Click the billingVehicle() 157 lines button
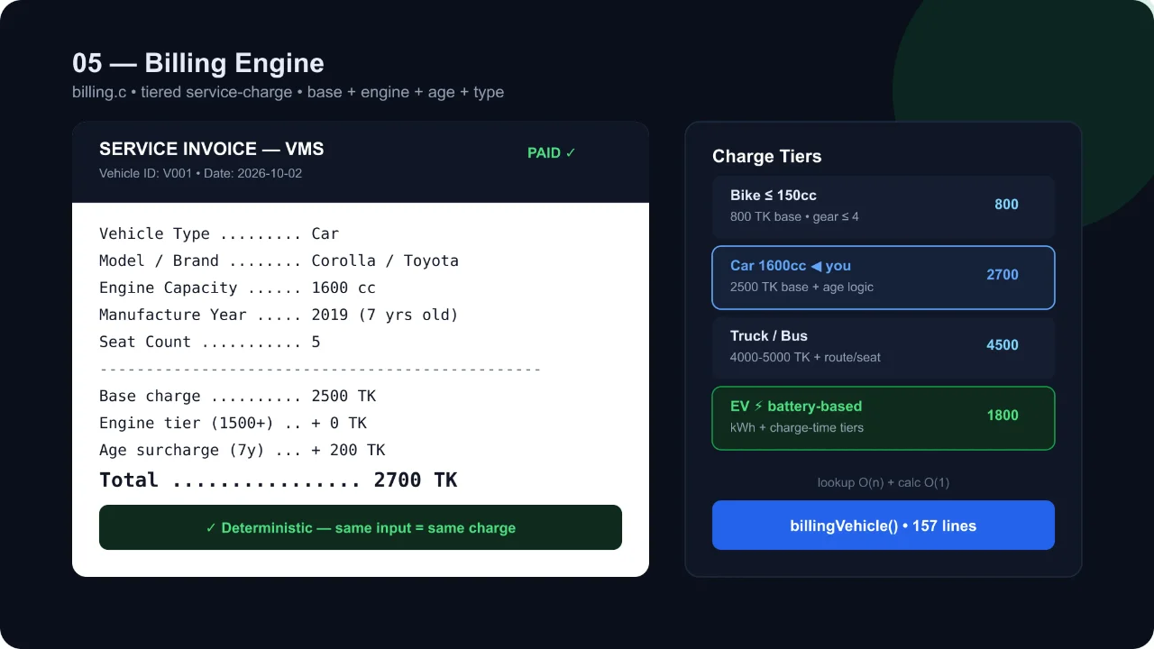Viewport: 1154px width, 649px height. (884, 526)
